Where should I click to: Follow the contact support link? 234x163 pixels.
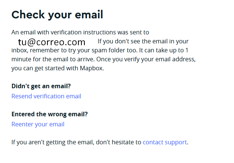click(165, 142)
